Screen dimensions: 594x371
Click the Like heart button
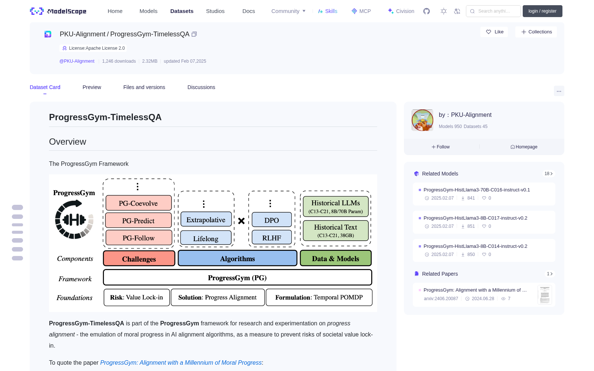(495, 32)
